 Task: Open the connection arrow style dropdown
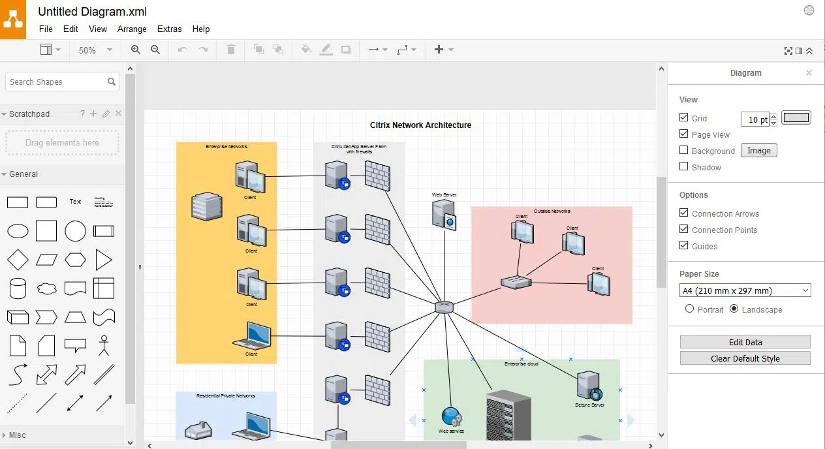pyautogui.click(x=377, y=50)
